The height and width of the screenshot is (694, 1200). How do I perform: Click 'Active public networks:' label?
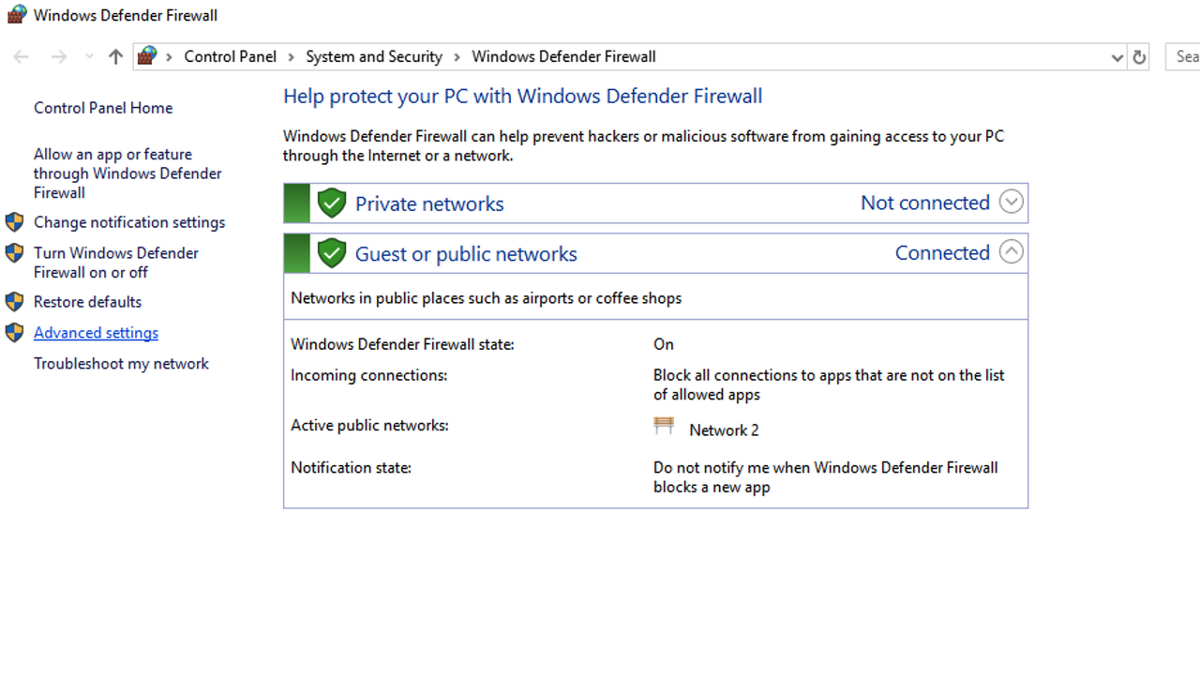pos(369,425)
